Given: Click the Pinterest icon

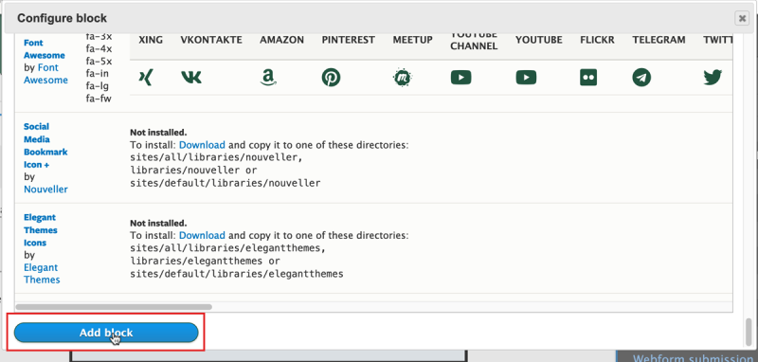Looking at the screenshot, I should (x=331, y=78).
